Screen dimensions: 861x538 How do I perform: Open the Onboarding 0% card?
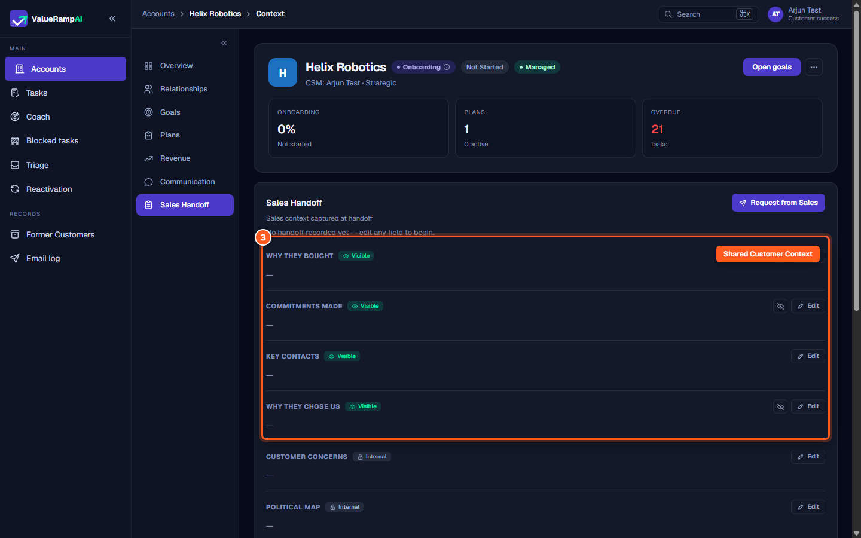359,128
